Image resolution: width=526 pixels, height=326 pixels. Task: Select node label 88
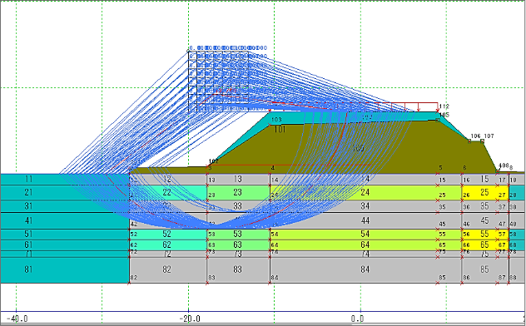pos(514,278)
